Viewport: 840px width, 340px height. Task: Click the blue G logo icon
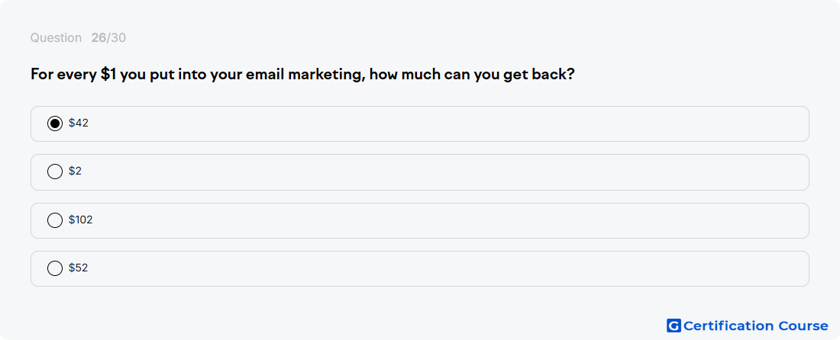point(674,326)
